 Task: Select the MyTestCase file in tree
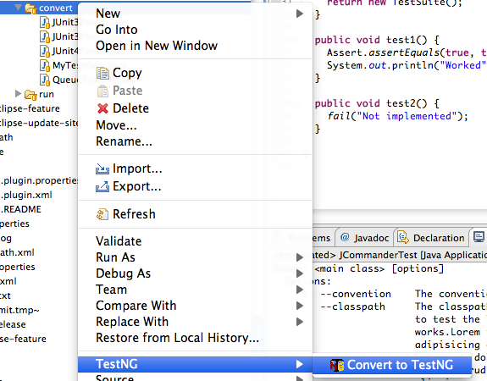click(59, 65)
